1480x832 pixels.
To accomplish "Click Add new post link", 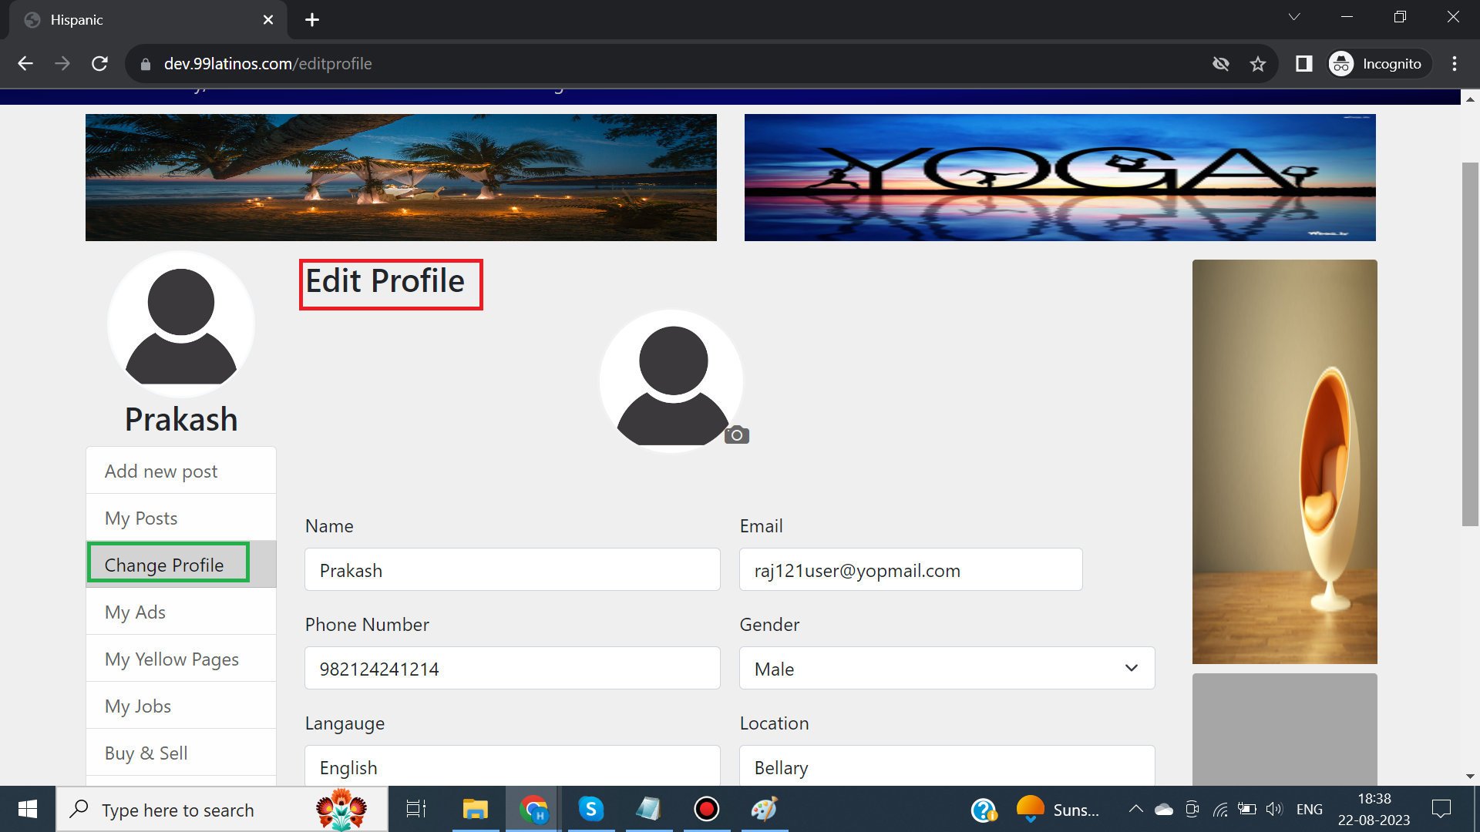I will tap(161, 471).
